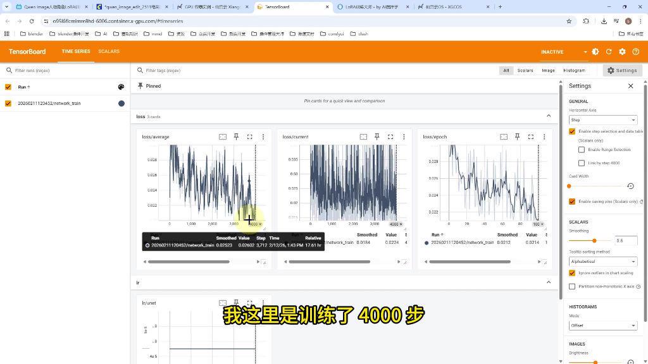Reload the browser page
The width and height of the screenshot is (648, 364).
tap(32, 21)
